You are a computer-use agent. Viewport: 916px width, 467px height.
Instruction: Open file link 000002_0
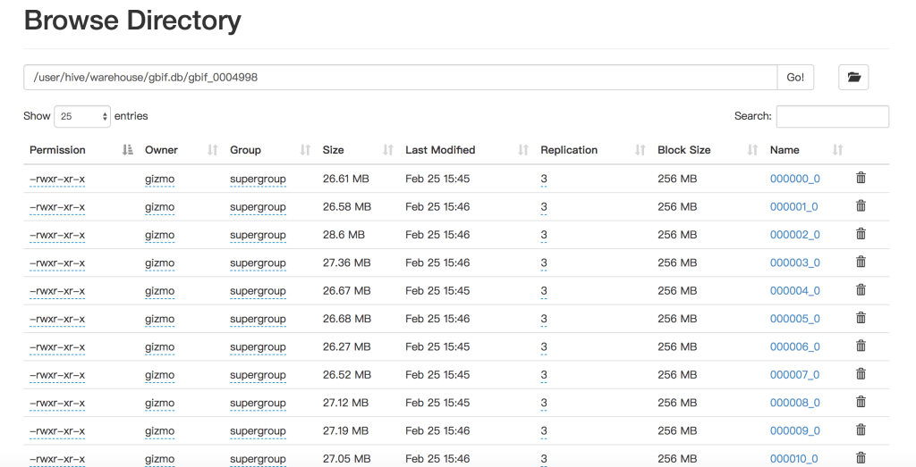tap(794, 235)
